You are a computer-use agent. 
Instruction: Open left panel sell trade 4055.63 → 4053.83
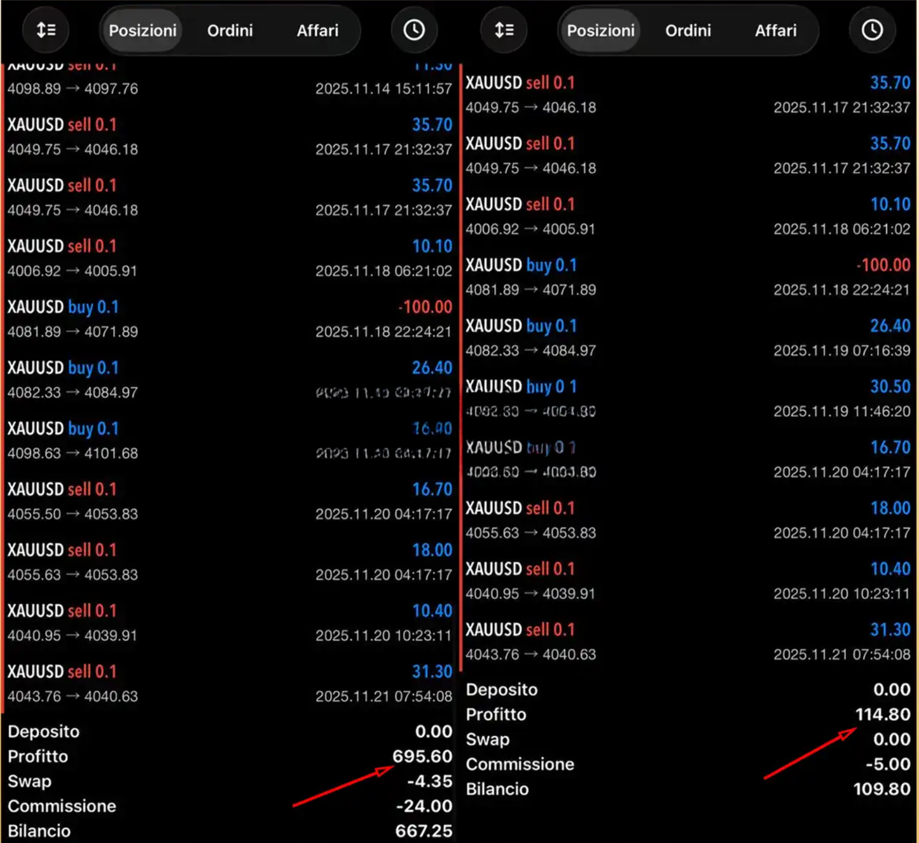click(x=229, y=562)
